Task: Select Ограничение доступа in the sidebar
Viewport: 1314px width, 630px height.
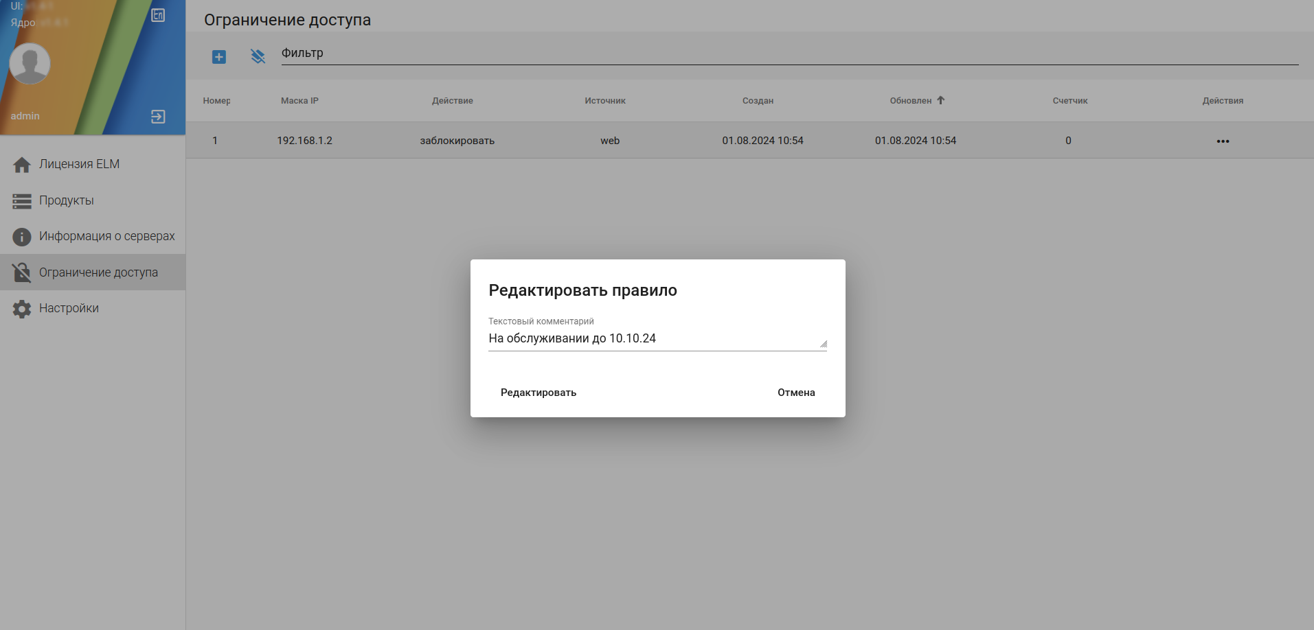Action: 93,272
